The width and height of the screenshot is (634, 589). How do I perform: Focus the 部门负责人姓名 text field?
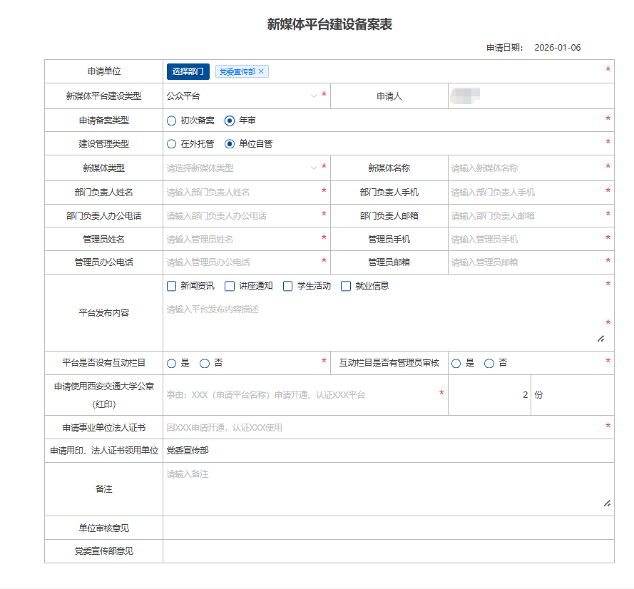coord(241,193)
